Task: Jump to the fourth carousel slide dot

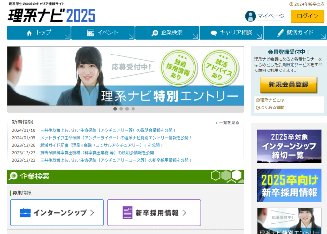Action: (133, 109)
